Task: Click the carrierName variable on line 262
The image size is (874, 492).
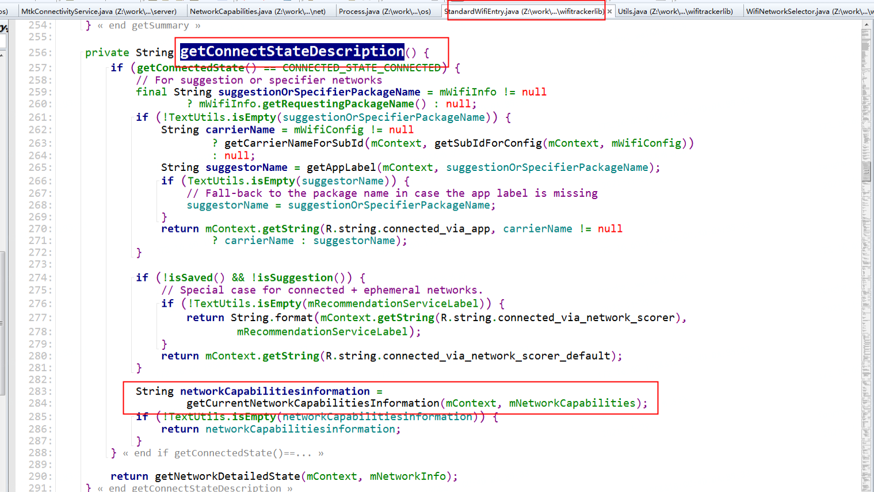Action: [x=240, y=130]
